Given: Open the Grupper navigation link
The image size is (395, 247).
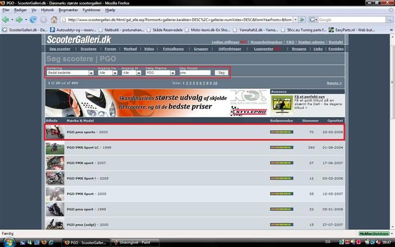Looking at the screenshot, I should [x=201, y=49].
